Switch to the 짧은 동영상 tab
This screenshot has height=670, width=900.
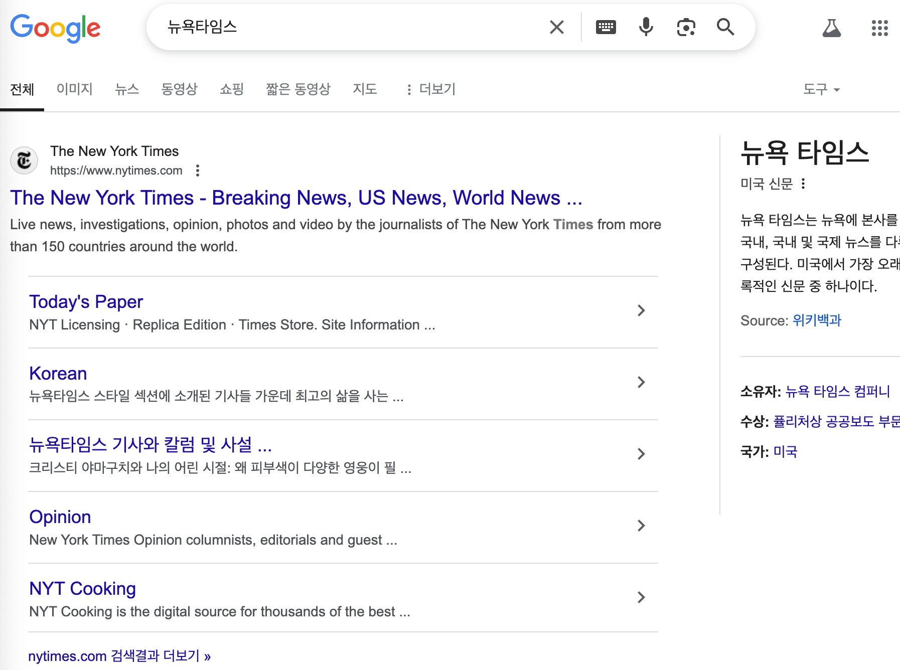pyautogui.click(x=298, y=89)
